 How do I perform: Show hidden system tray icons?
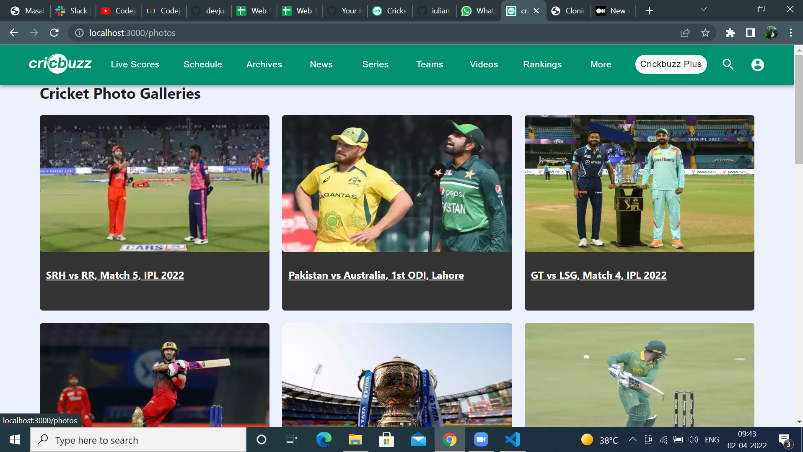[x=633, y=439]
